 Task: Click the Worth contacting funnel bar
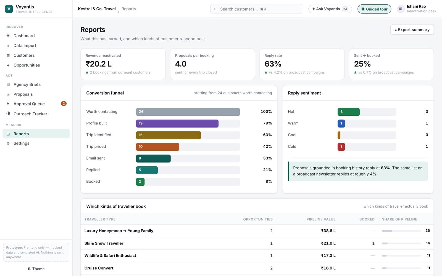[x=188, y=112]
